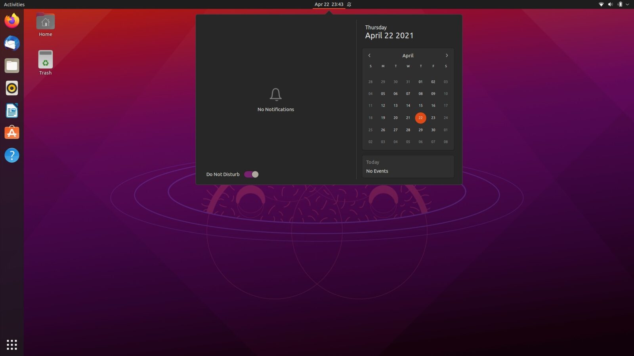Image resolution: width=634 pixels, height=356 pixels.
Task: Click the network status icon
Action: 600,4
